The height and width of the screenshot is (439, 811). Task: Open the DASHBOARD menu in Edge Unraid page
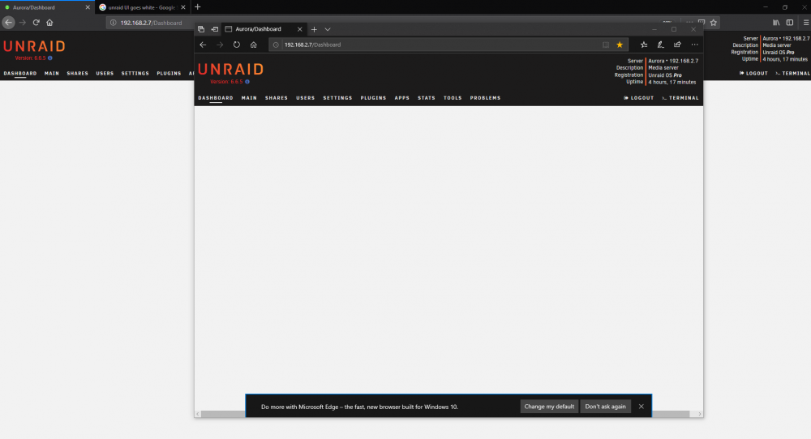216,98
